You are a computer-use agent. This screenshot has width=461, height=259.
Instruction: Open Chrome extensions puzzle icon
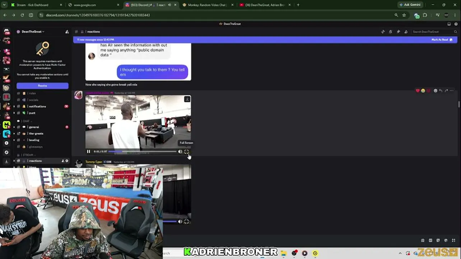point(425,15)
